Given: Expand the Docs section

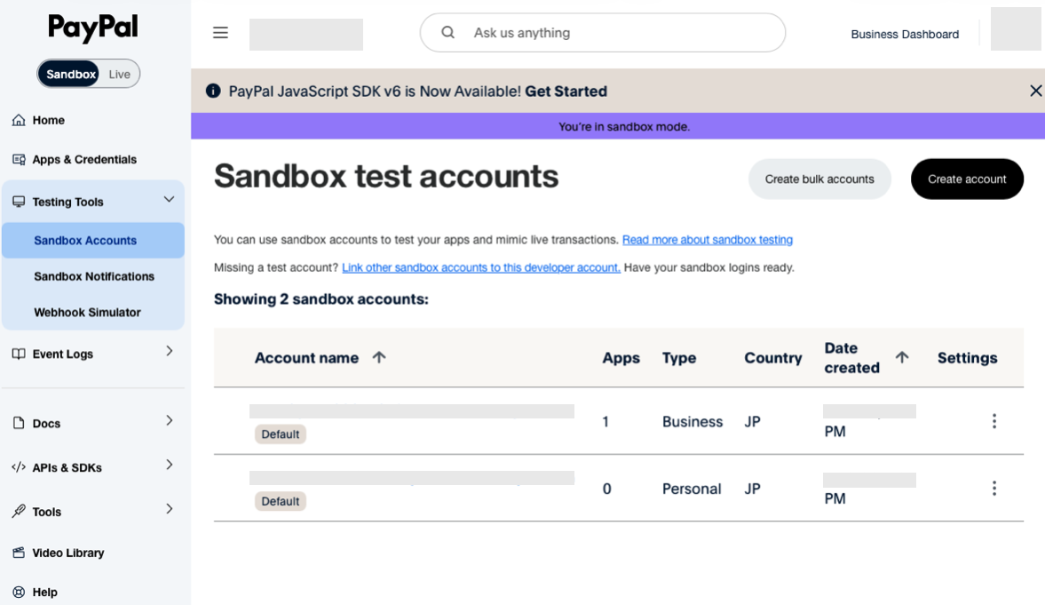Looking at the screenshot, I should click(169, 420).
